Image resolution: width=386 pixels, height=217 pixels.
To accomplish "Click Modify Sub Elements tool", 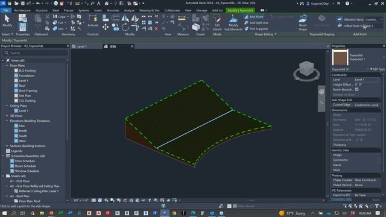I will click(x=233, y=22).
